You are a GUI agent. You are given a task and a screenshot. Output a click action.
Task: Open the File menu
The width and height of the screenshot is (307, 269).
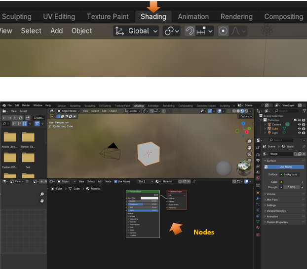pyautogui.click(x=9, y=105)
